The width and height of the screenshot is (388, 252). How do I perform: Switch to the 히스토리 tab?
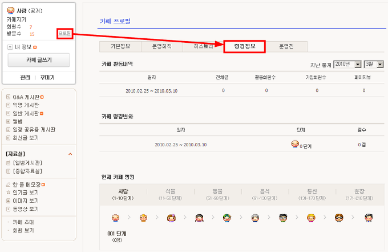tap(203, 47)
